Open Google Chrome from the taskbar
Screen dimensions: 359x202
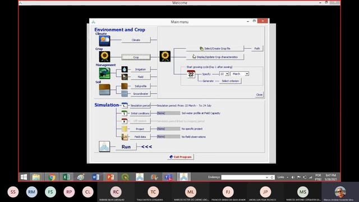pos(52,177)
